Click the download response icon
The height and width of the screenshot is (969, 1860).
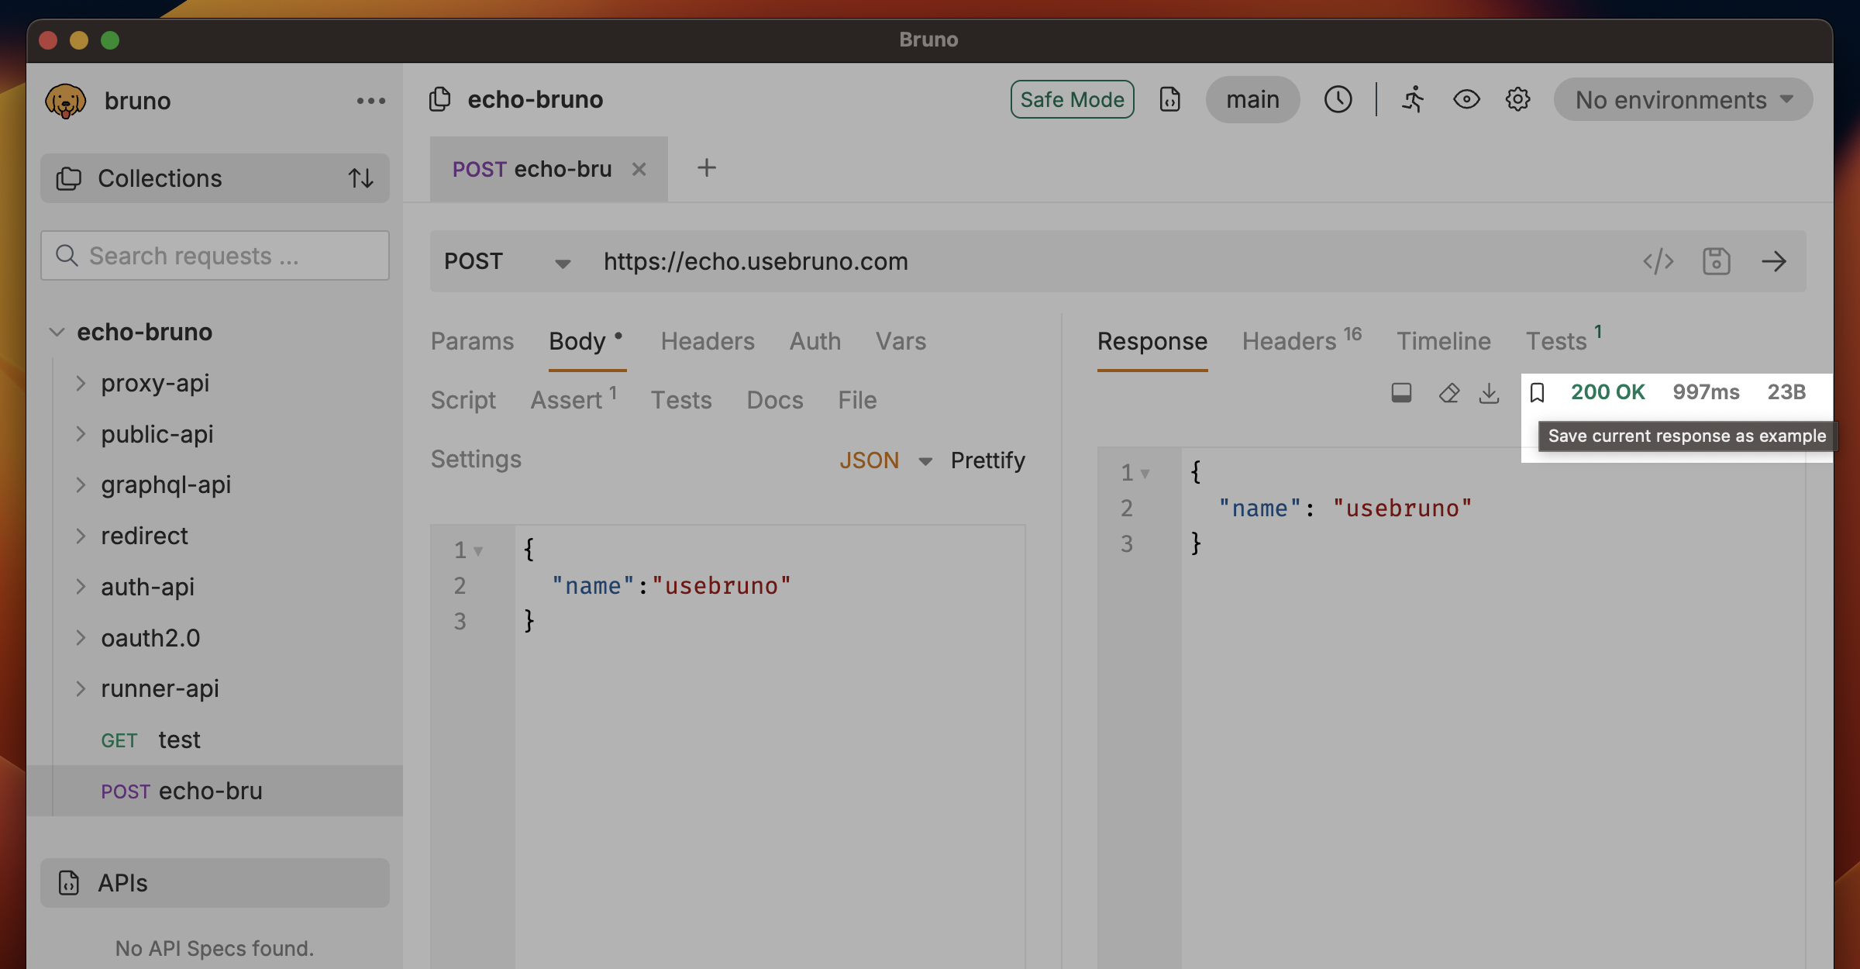click(x=1489, y=393)
